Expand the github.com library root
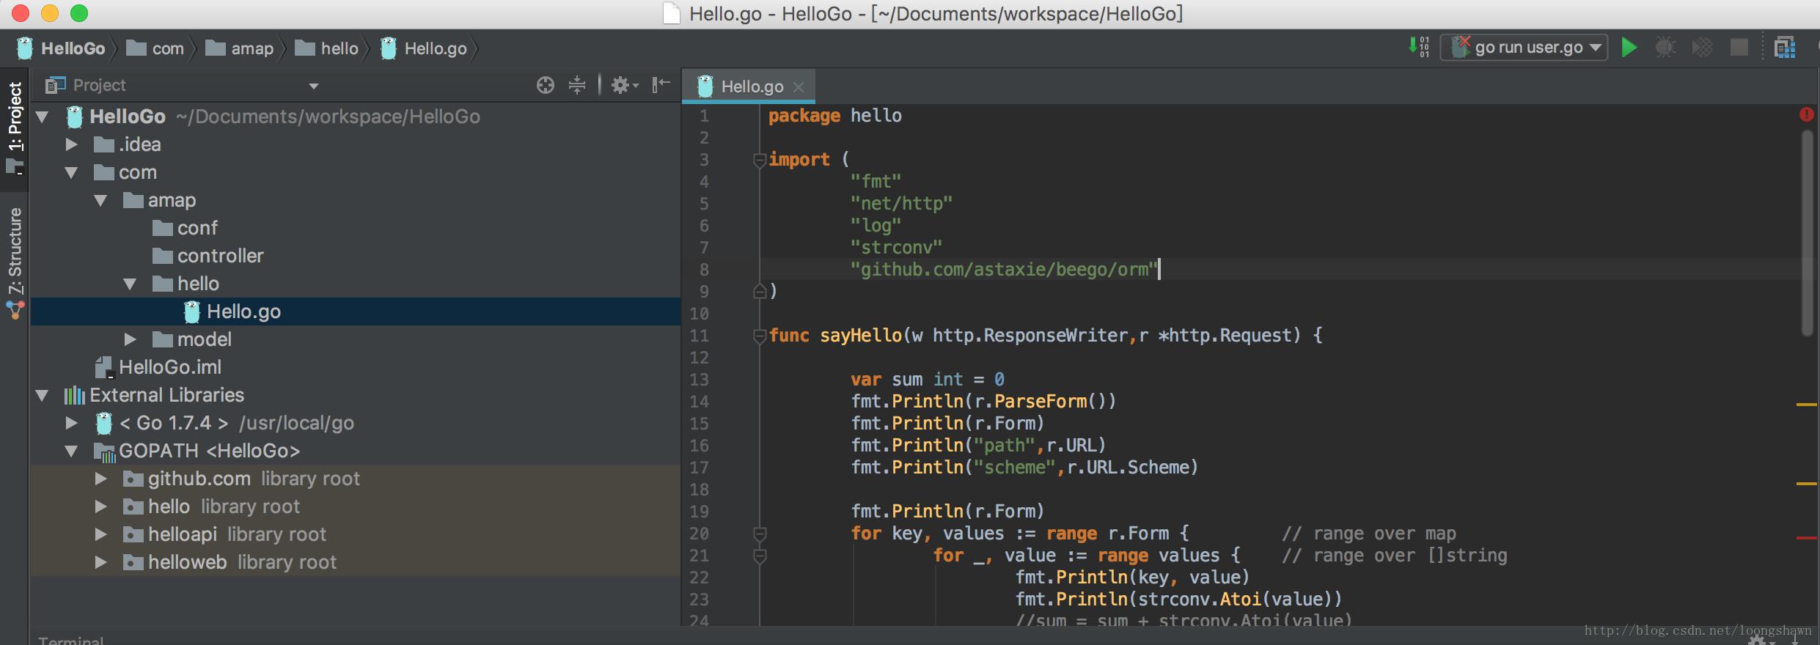This screenshot has height=645, width=1820. pos(101,479)
